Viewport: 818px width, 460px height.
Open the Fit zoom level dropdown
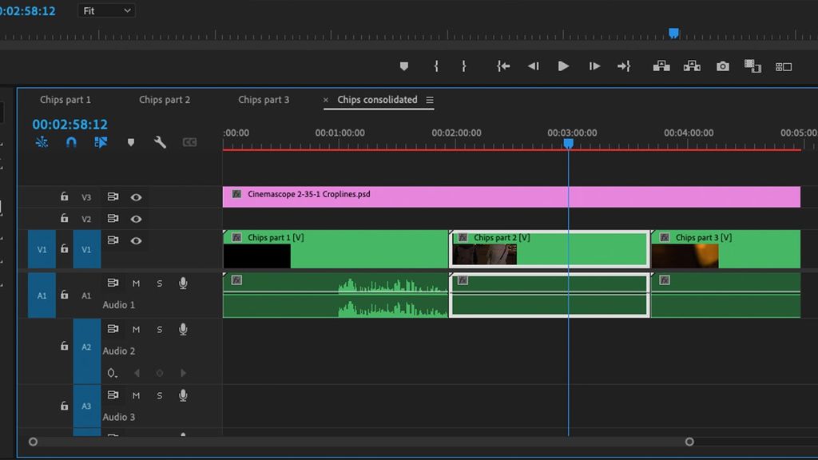tap(106, 10)
